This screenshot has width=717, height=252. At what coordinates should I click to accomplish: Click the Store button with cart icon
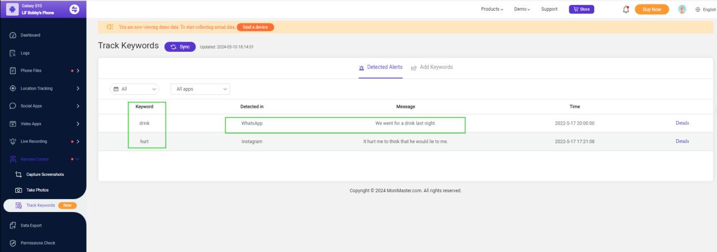pyautogui.click(x=581, y=8)
